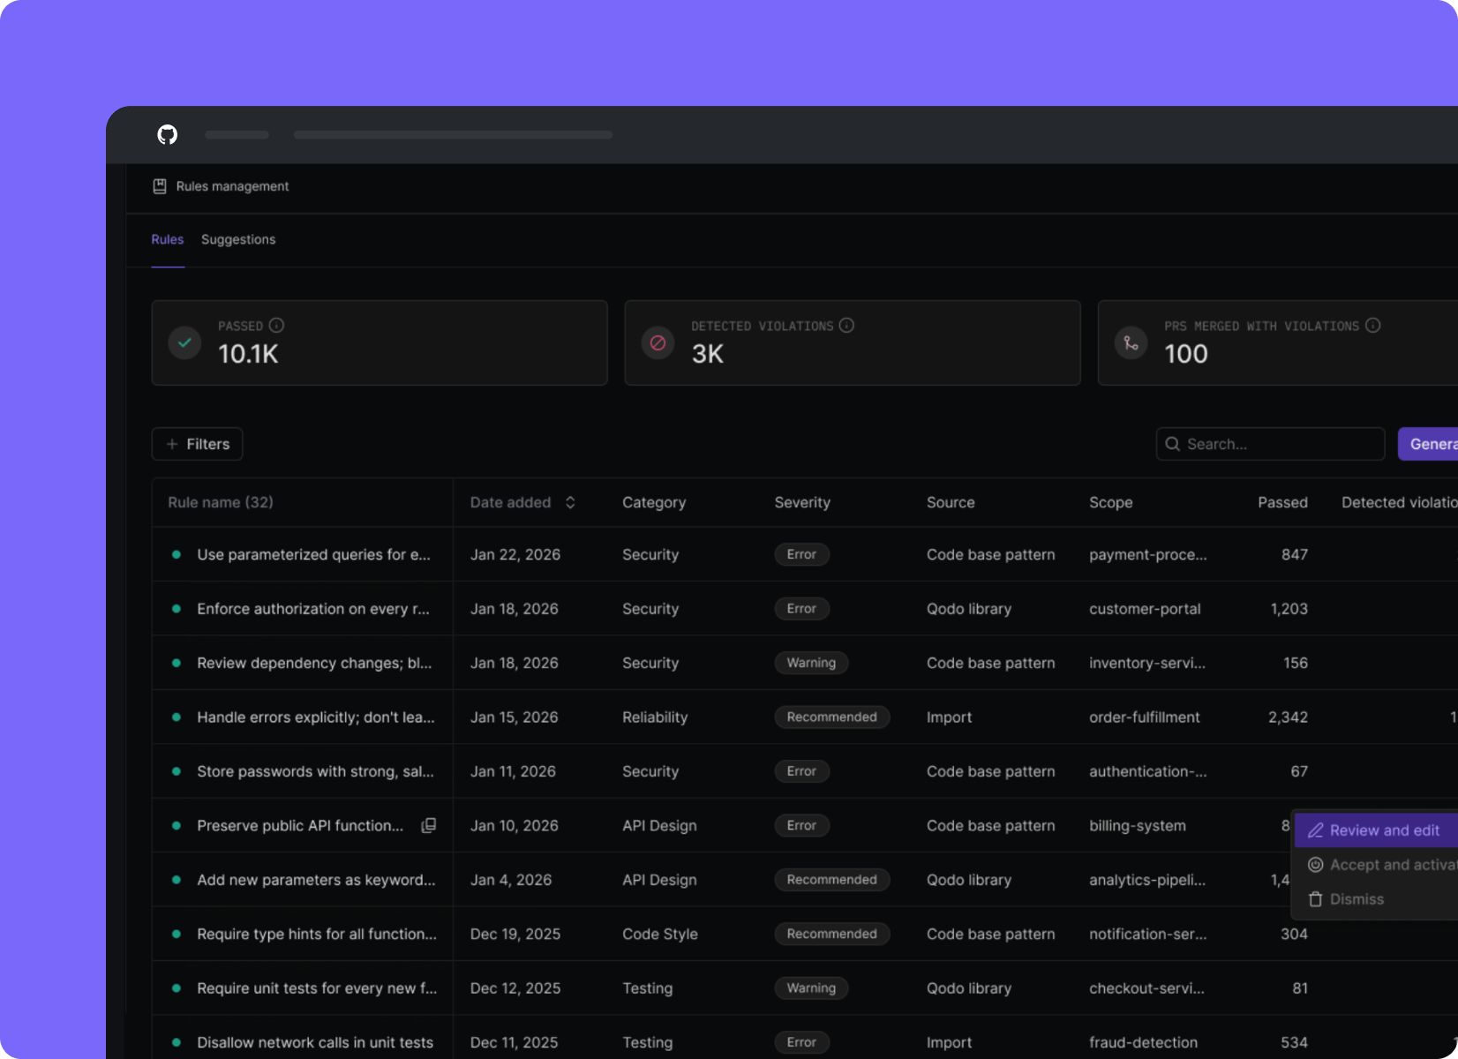Sort the table by Date added
This screenshot has height=1059, width=1458.
pyautogui.click(x=570, y=502)
